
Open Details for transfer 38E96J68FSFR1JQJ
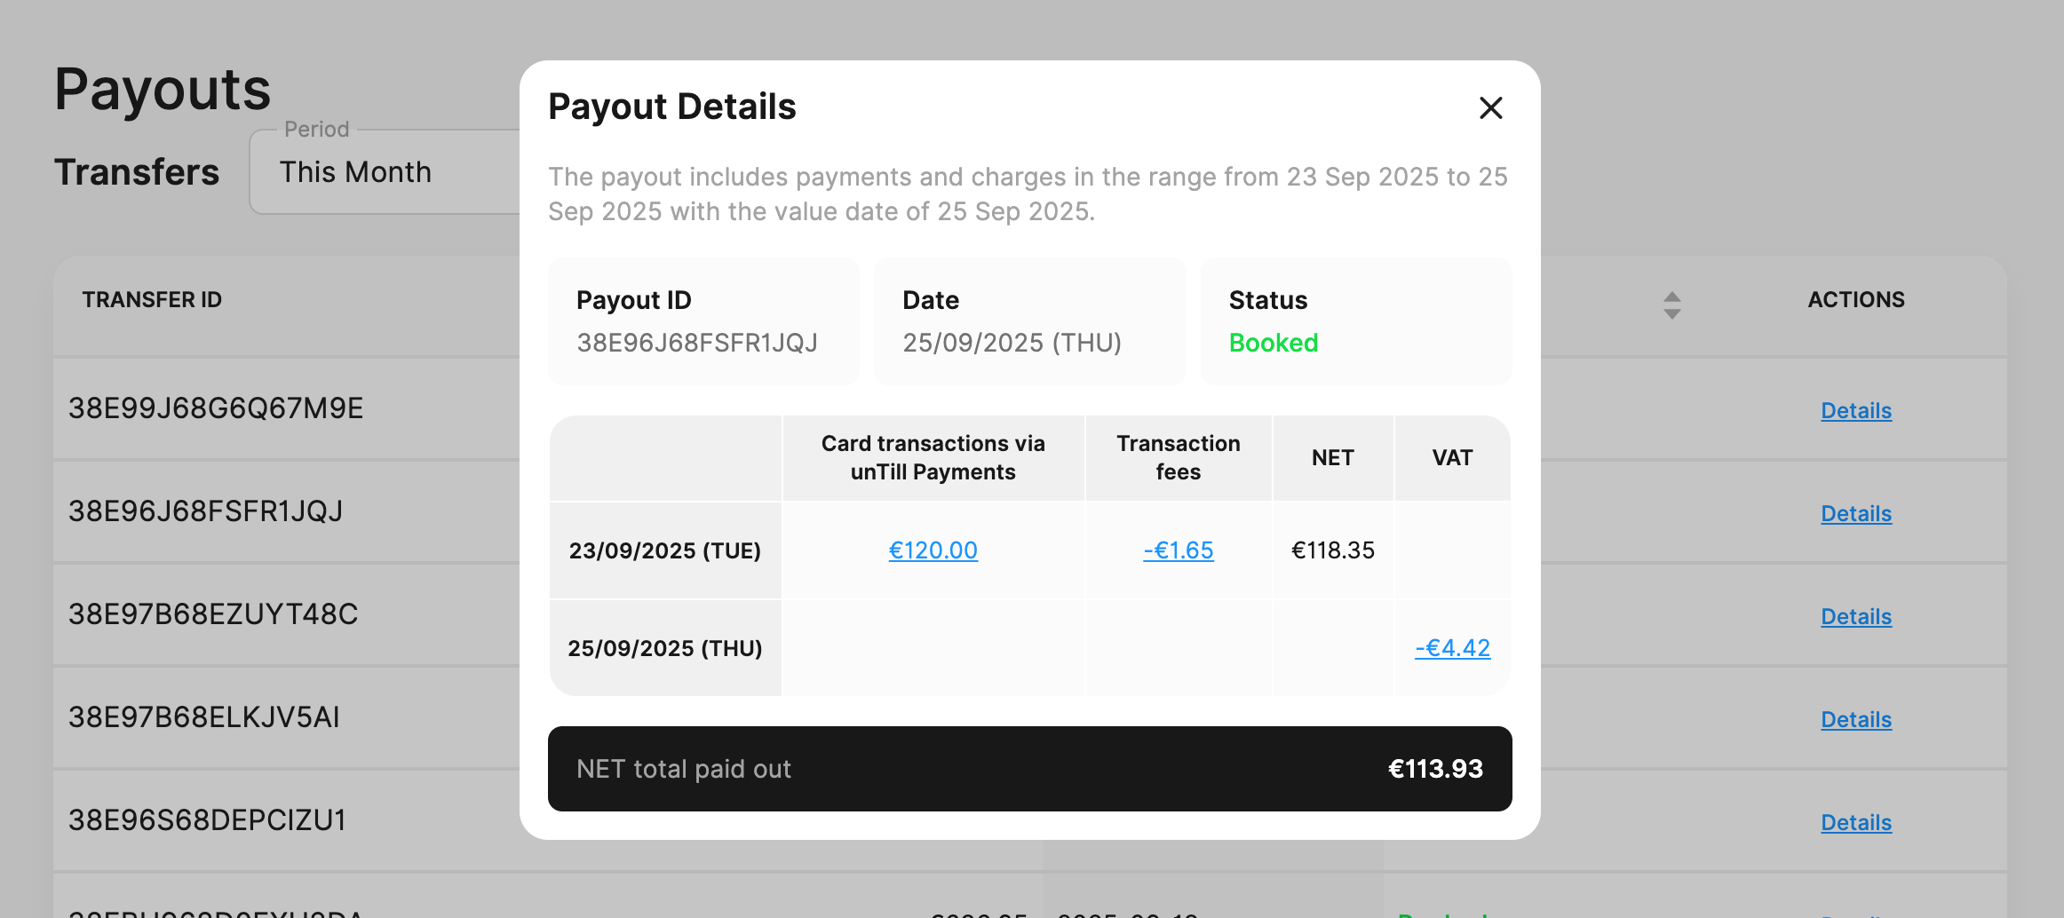1855,513
